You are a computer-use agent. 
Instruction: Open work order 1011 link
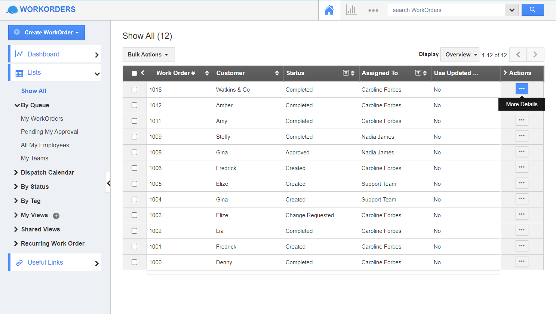[156, 121]
